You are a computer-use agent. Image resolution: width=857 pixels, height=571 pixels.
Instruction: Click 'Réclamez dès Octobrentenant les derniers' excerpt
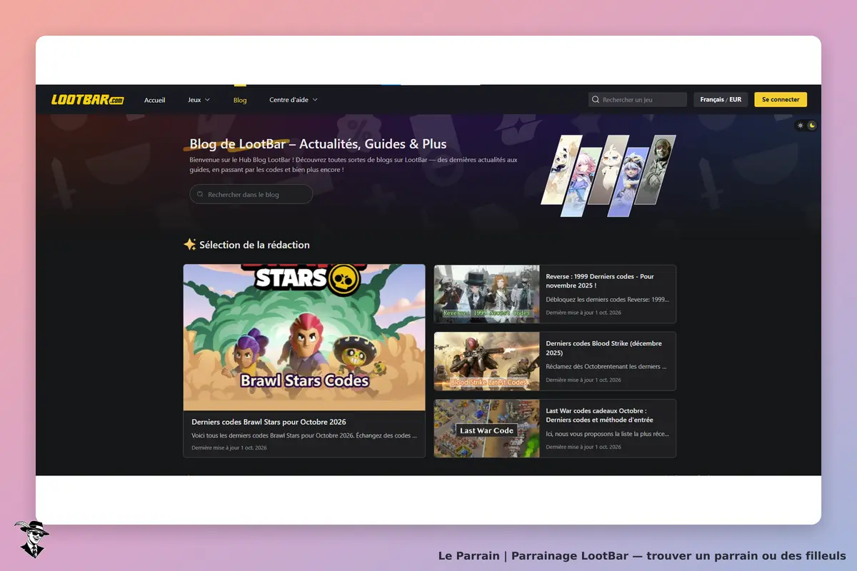pos(606,367)
